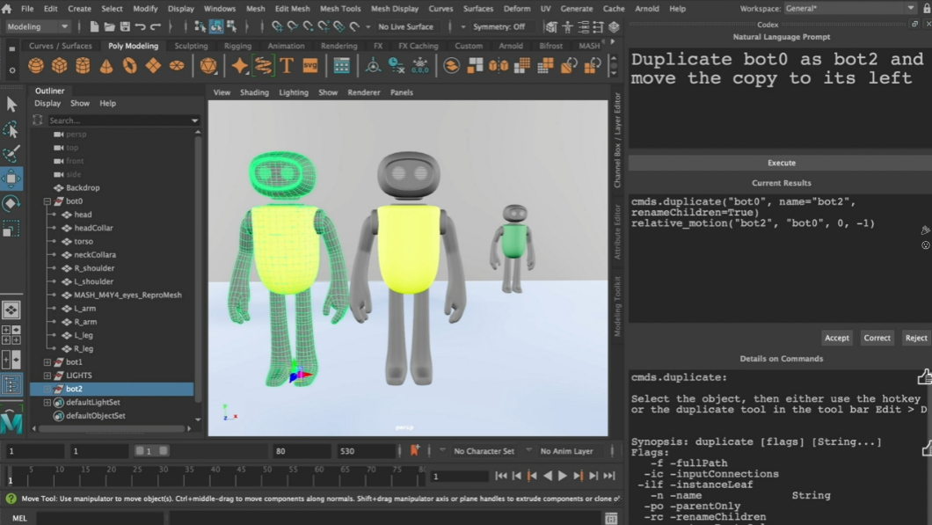This screenshot has height=525, width=932.
Task: Collapse the bot0 node in Outliner
Action: 47,201
